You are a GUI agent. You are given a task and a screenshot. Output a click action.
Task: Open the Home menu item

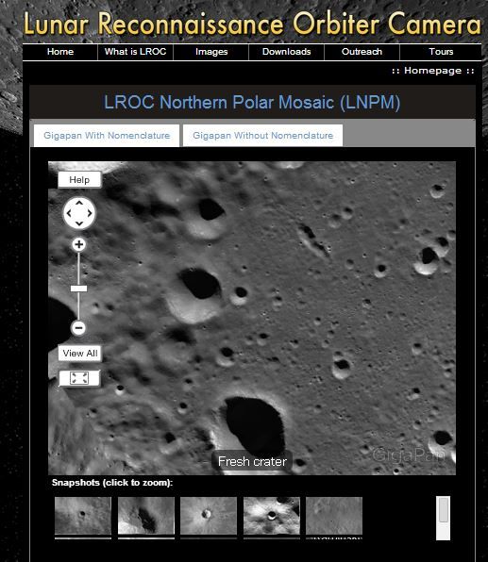pyautogui.click(x=60, y=52)
